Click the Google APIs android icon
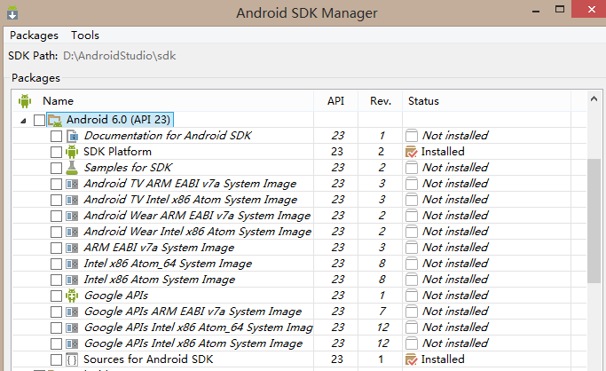Viewport: 606px width, 371px height. (72, 296)
